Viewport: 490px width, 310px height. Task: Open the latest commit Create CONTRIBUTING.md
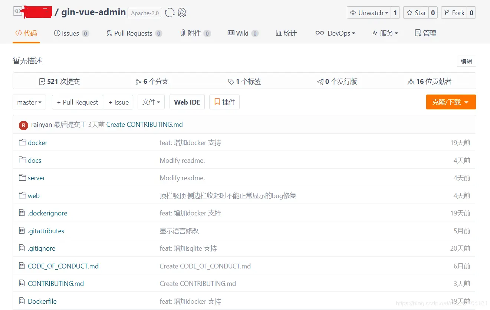pyautogui.click(x=145, y=125)
